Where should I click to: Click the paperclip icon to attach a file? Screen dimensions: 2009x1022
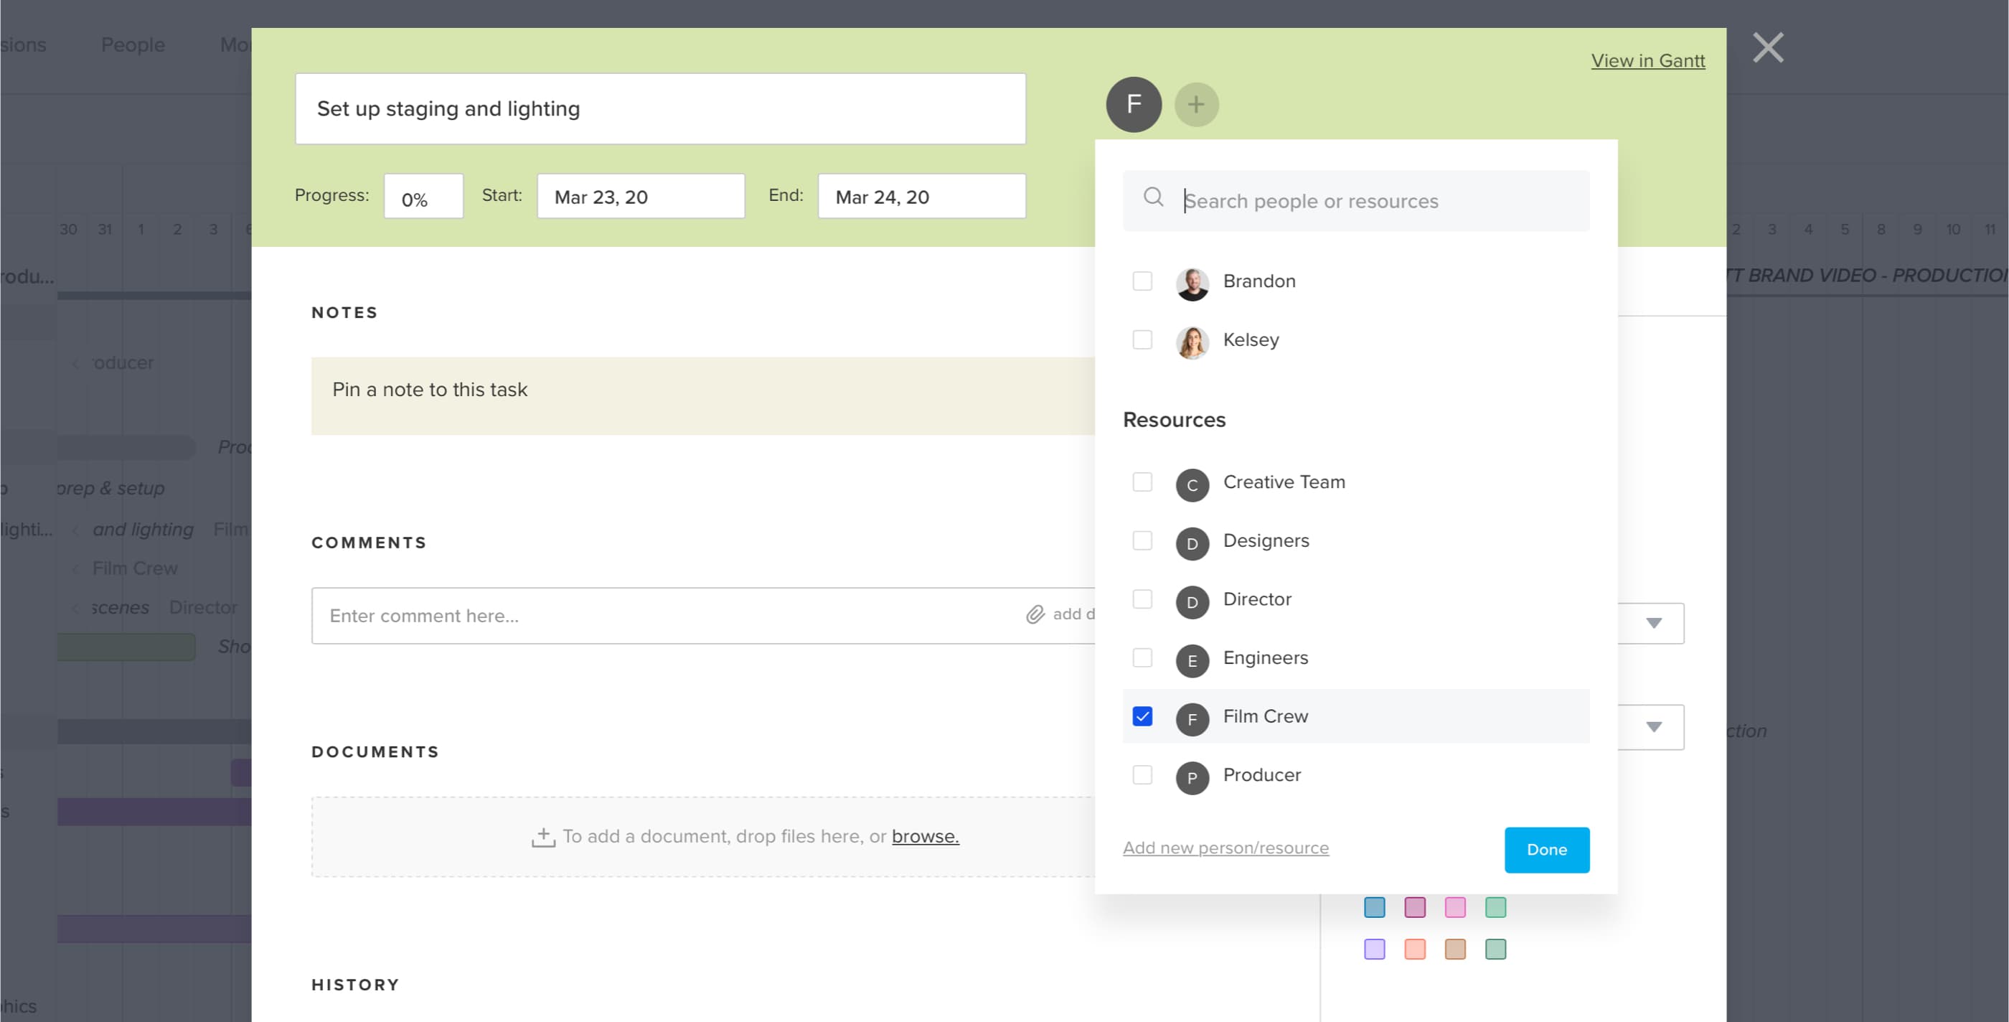(x=1035, y=615)
